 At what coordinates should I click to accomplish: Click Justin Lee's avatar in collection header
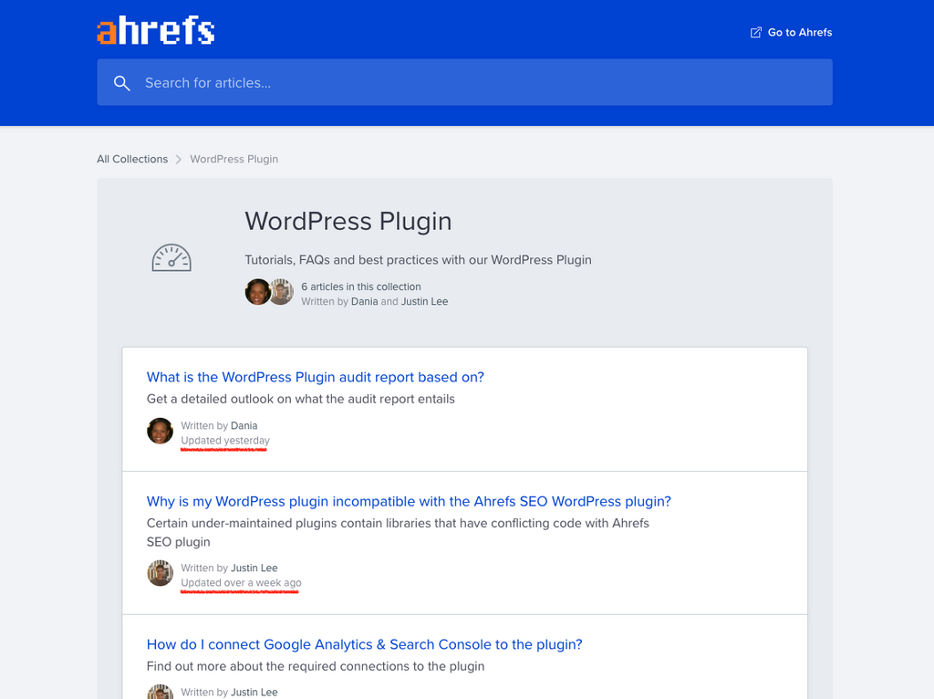(x=281, y=292)
